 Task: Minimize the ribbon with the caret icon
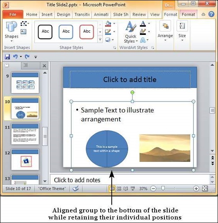point(204,15)
